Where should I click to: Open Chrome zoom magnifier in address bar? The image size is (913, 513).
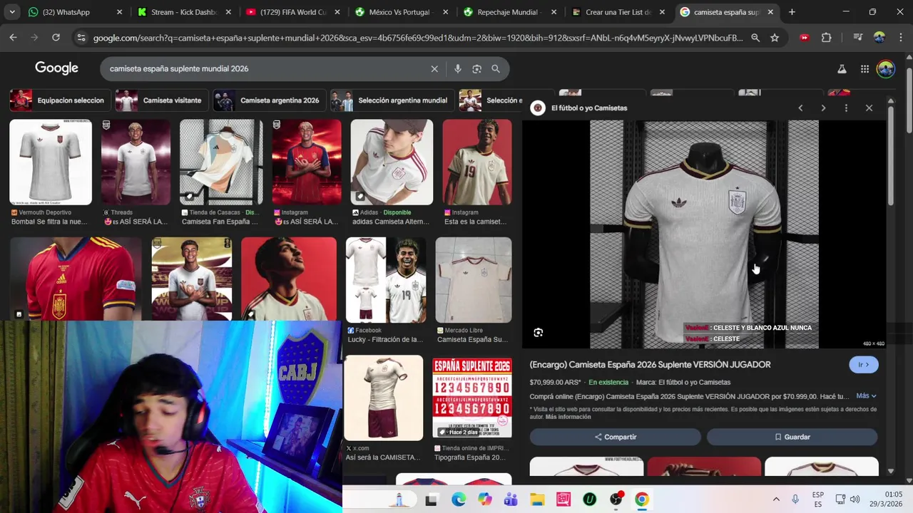click(755, 38)
